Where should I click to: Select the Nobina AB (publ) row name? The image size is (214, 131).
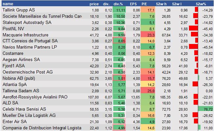(x=19, y=78)
